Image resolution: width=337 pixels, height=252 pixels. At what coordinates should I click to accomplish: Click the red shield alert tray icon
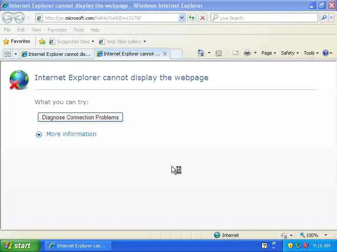click(305, 246)
